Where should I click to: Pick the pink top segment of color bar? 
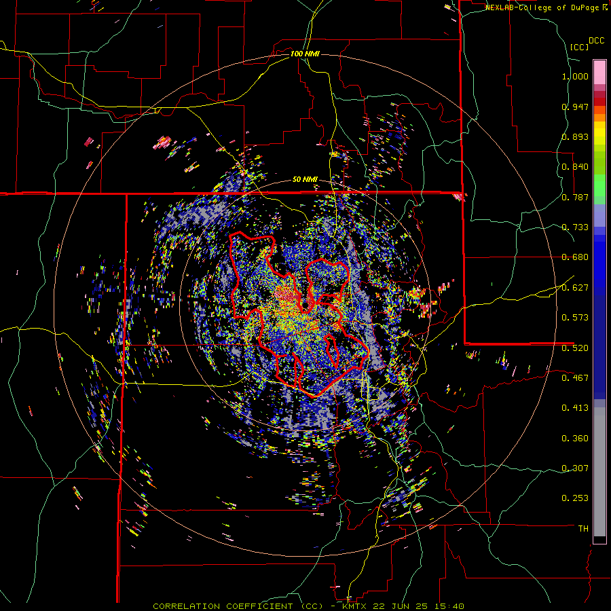599,72
